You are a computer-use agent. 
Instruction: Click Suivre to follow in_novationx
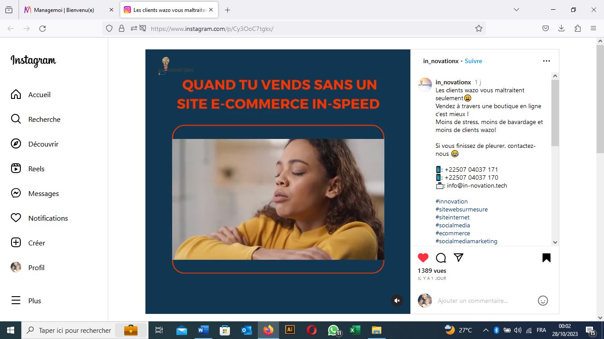click(473, 61)
